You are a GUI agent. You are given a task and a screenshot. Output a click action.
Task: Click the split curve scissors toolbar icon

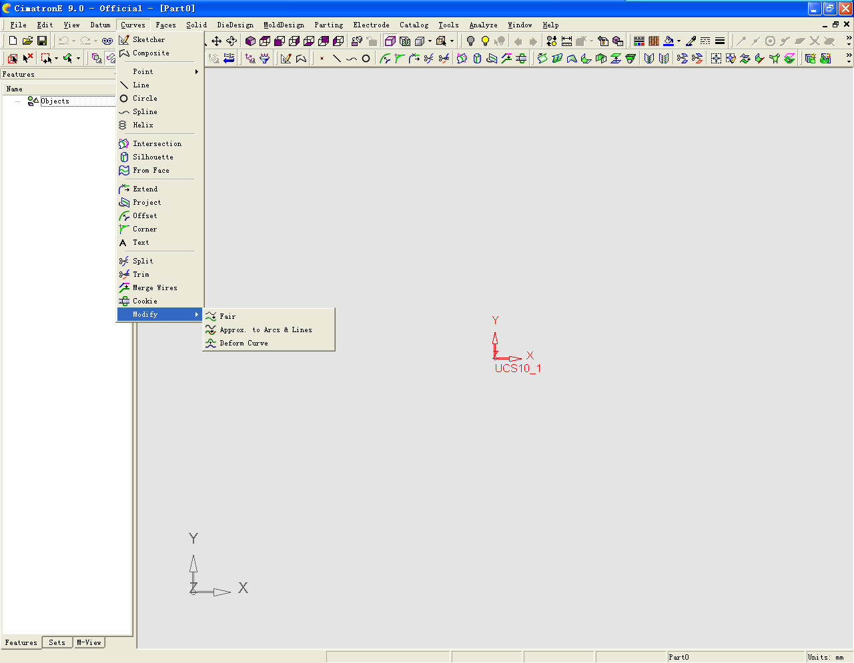[429, 59]
